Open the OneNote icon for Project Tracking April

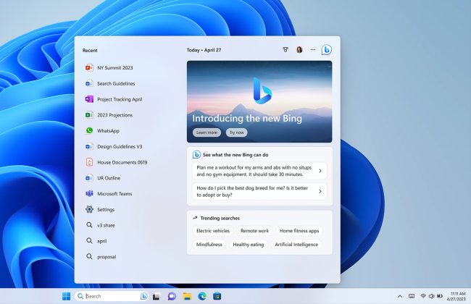89,99
